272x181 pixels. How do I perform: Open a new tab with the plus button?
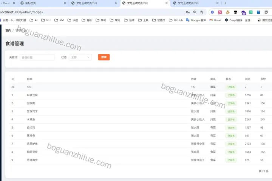(x=225, y=3)
